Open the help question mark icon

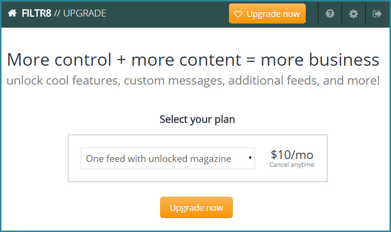330,14
